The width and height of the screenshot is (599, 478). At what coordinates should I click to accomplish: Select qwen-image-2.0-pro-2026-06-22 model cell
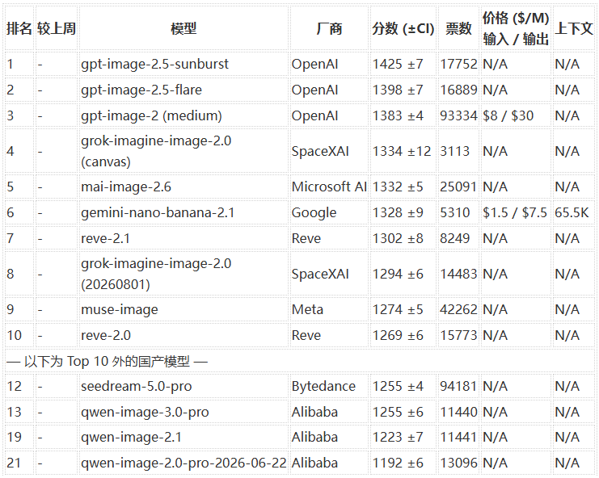point(183,463)
